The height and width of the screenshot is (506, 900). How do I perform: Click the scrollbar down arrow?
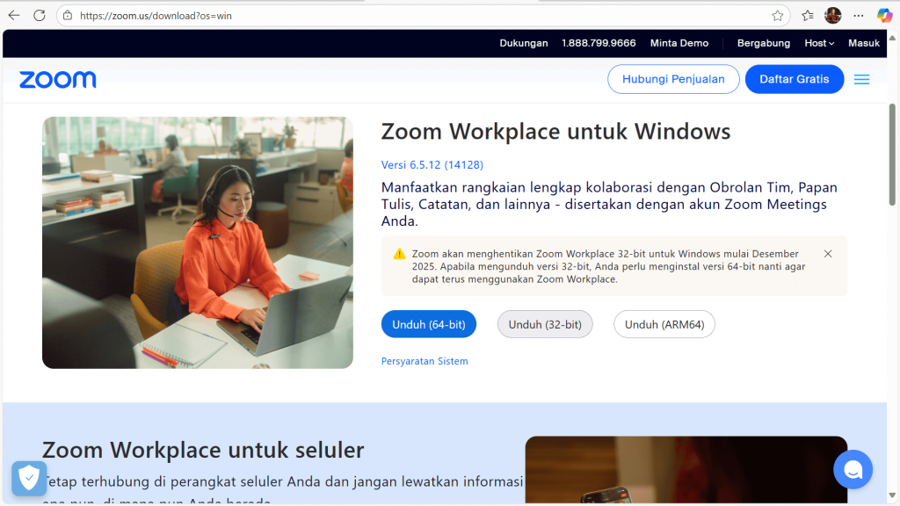pyautogui.click(x=892, y=495)
